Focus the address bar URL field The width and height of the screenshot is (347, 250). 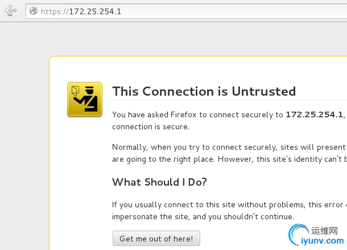(x=187, y=11)
